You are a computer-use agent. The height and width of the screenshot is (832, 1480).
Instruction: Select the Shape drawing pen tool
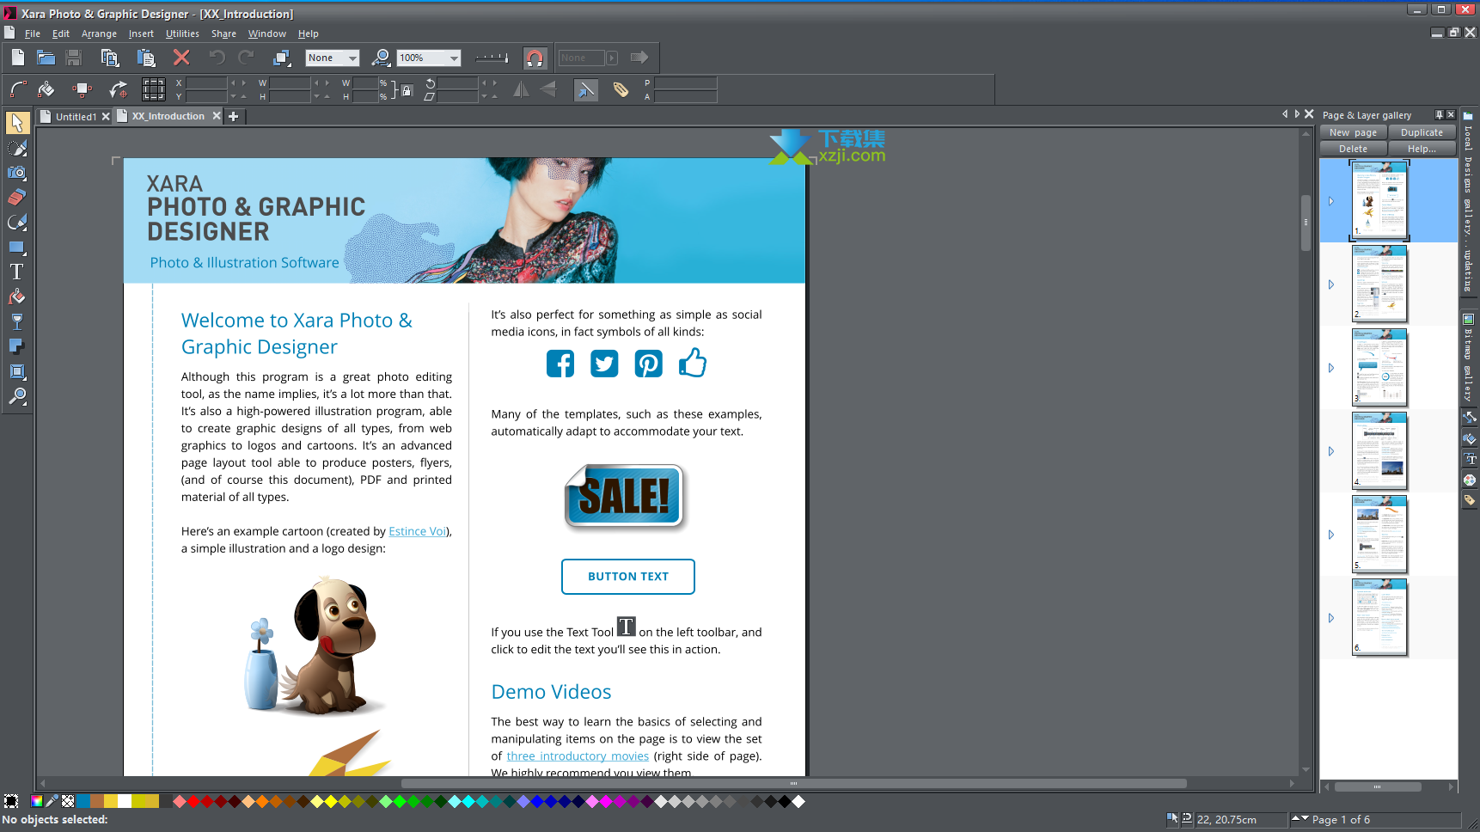[16, 222]
